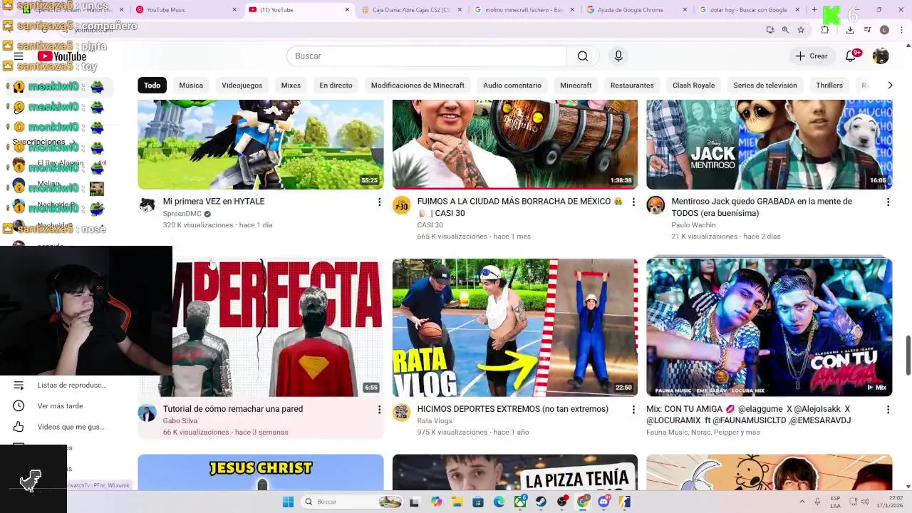Go to Rata Vlogs channel link
The image size is (912, 513).
pos(435,421)
